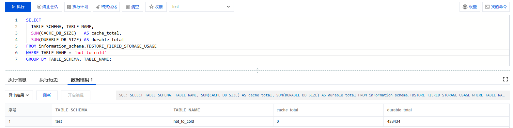This screenshot has height=128, width=513.
Task: Click the editor/result splitter handle
Action: (x=257, y=70)
